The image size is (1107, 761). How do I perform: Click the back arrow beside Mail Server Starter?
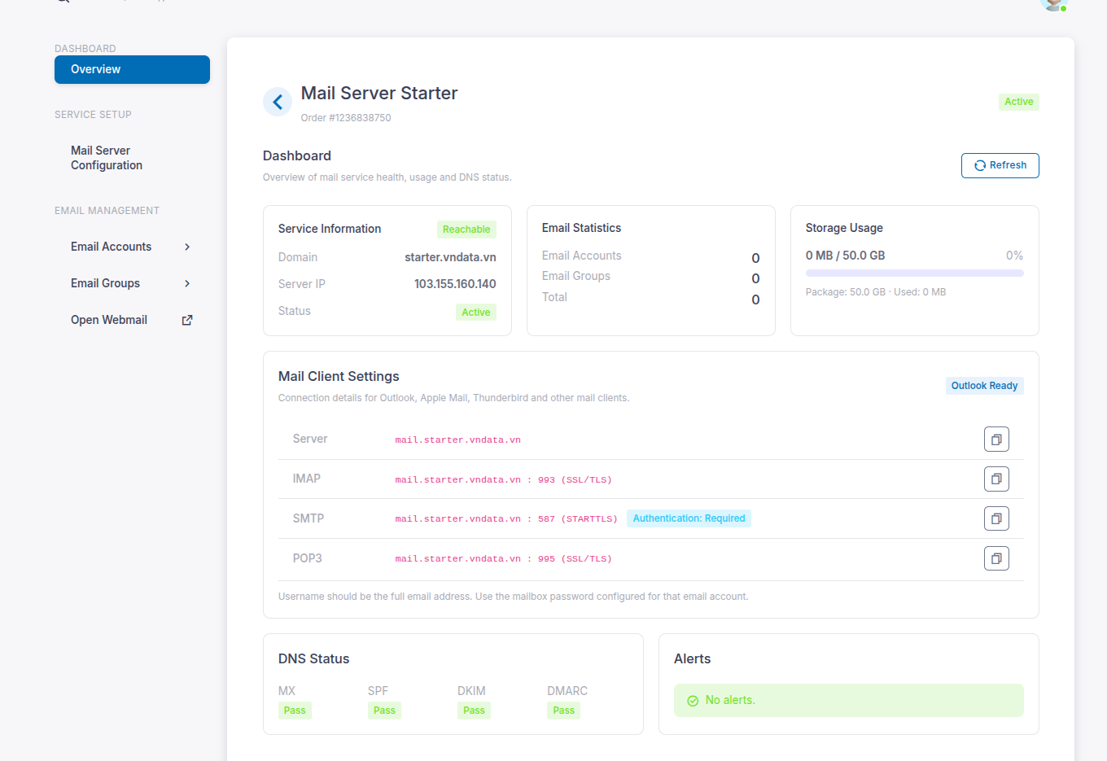coord(278,102)
